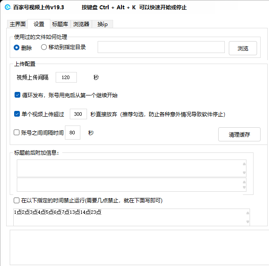This screenshot has width=269, height=266.
Task: Open the 标题库 tab
Action: click(x=60, y=24)
